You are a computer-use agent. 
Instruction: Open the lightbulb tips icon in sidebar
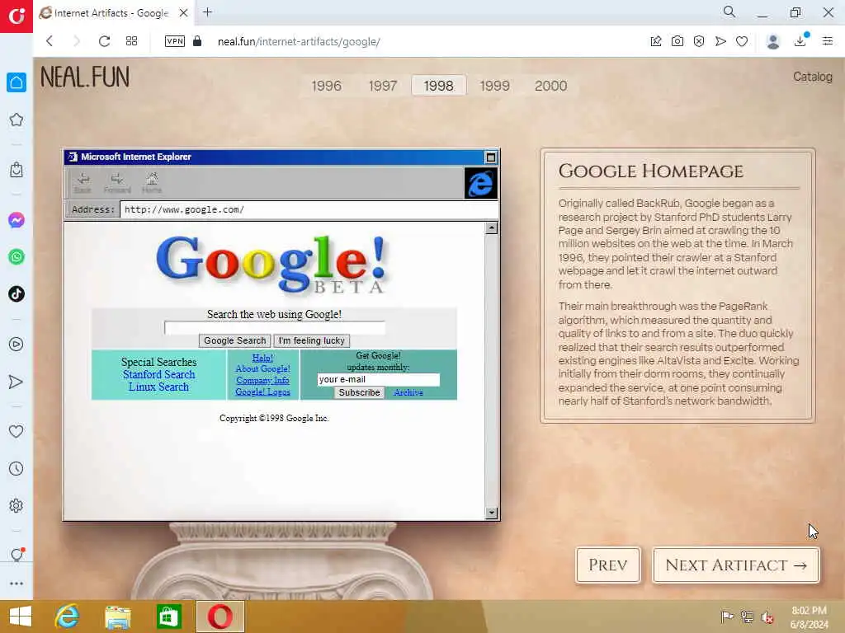tap(17, 555)
